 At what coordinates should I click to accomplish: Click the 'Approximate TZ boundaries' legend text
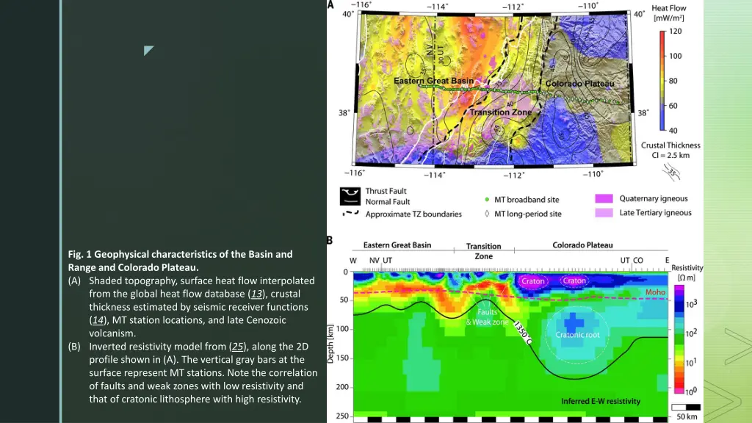[x=413, y=214]
